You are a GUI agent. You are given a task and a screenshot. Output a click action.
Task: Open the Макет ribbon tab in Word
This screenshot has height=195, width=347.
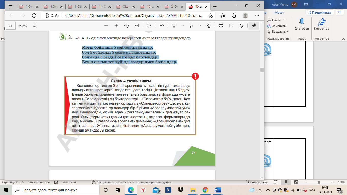(279, 12)
